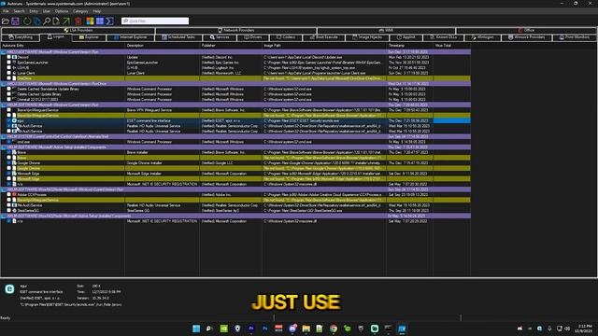Refresh the autoruns list via toolbar
598x336 pixels.
pos(27,21)
